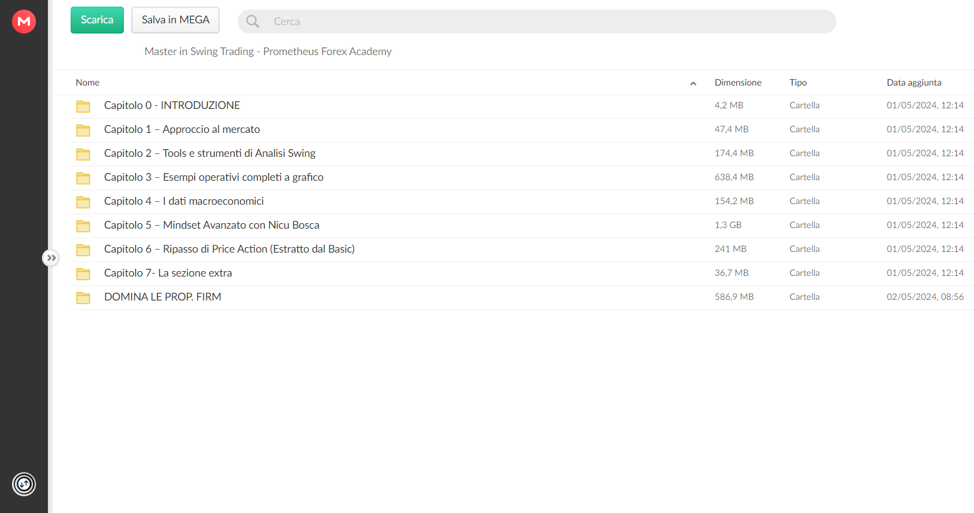Click the Salva in MEGA button
Image resolution: width=974 pixels, height=513 pixels.
tap(175, 20)
